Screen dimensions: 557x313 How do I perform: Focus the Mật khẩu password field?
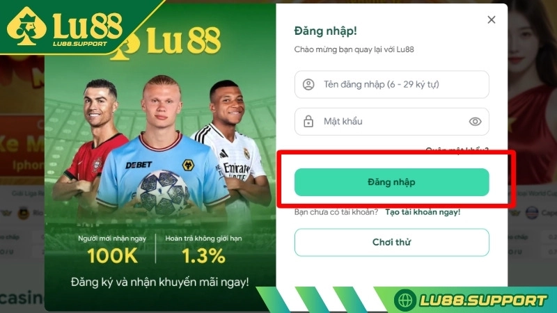(x=391, y=122)
